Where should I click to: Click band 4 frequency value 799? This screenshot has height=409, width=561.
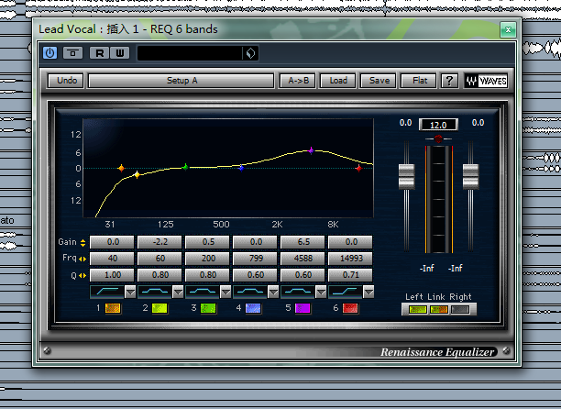256,259
